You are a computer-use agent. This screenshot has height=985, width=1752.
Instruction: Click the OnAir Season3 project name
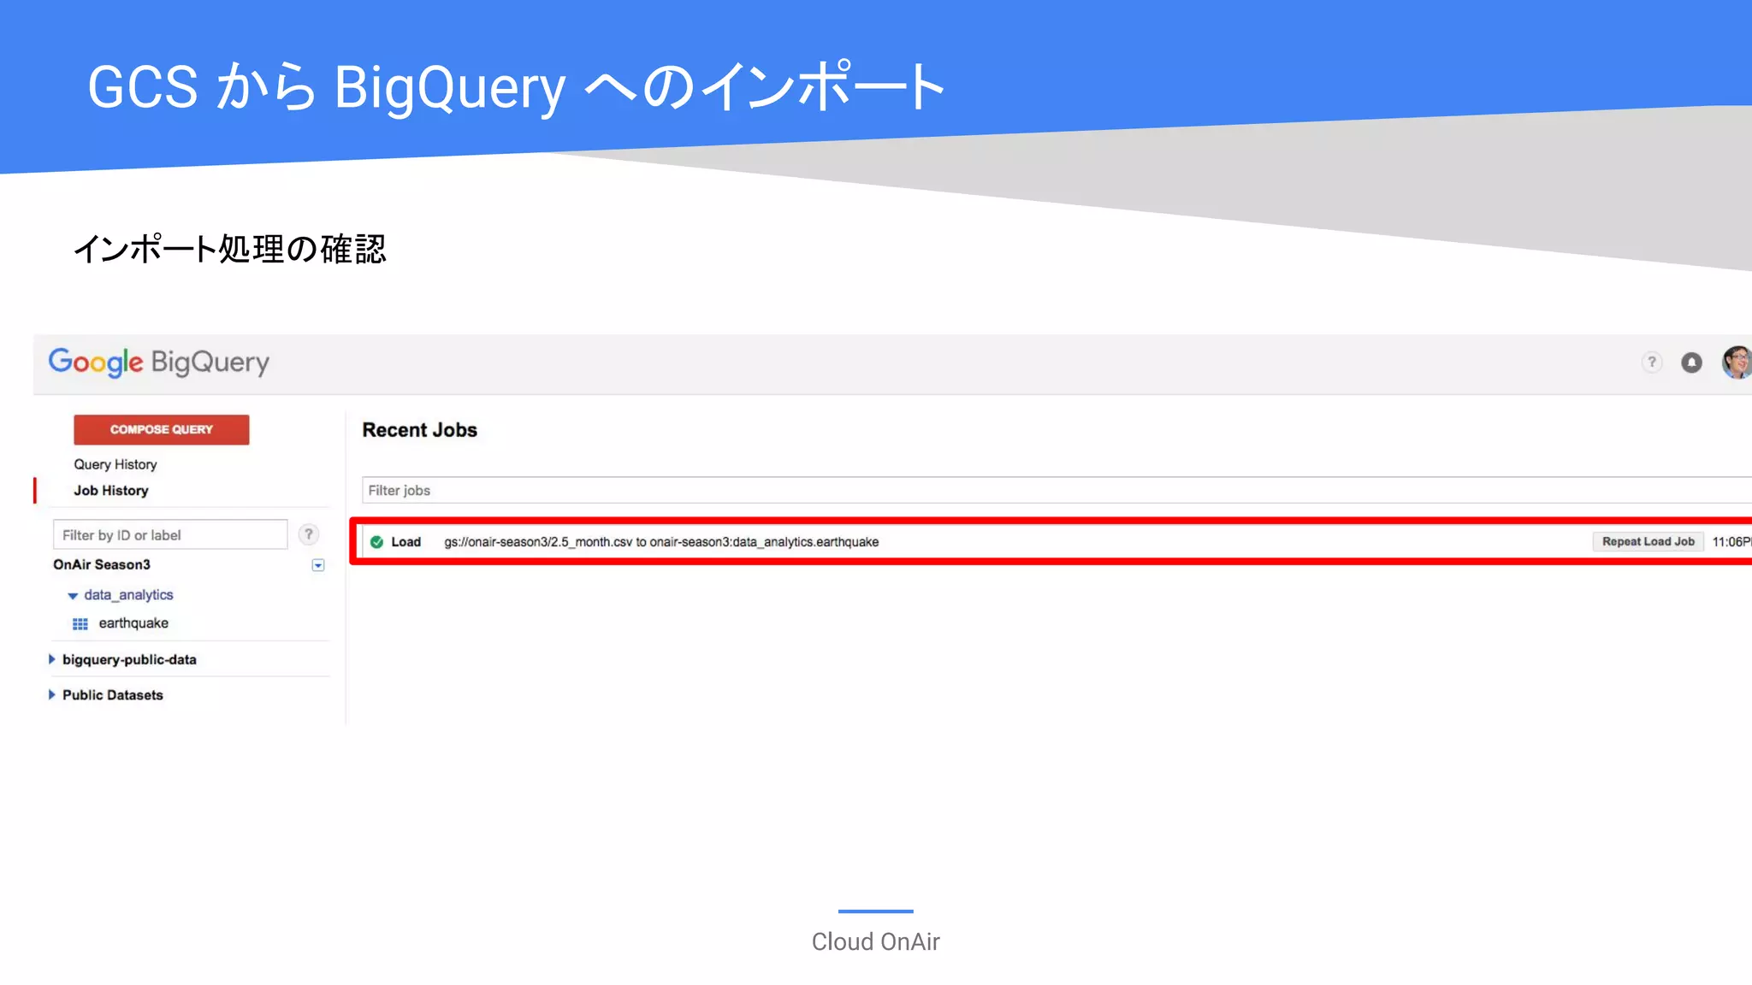click(102, 565)
